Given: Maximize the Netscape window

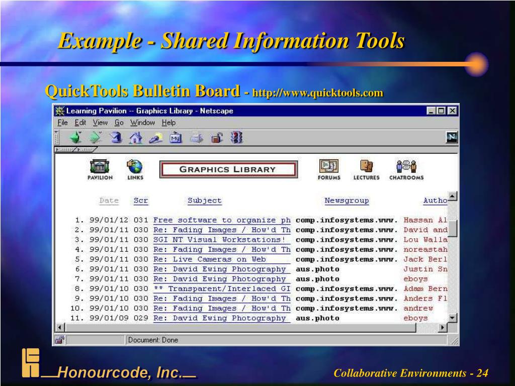Looking at the screenshot, I should tap(442, 111).
